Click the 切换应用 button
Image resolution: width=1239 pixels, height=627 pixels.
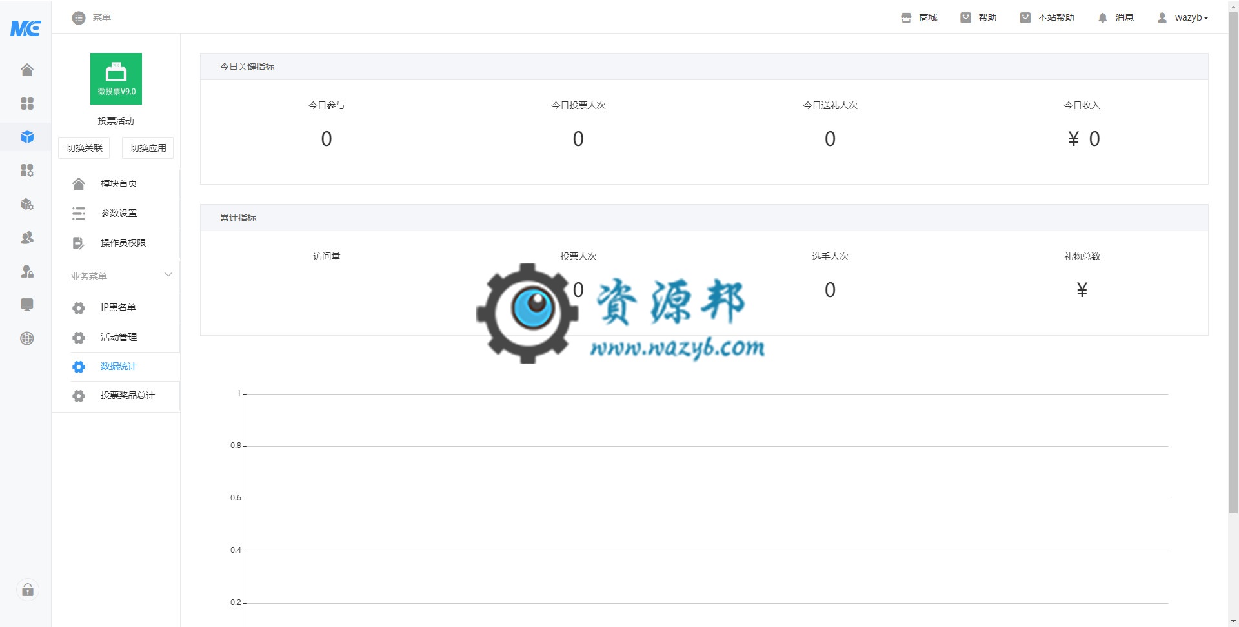148,148
